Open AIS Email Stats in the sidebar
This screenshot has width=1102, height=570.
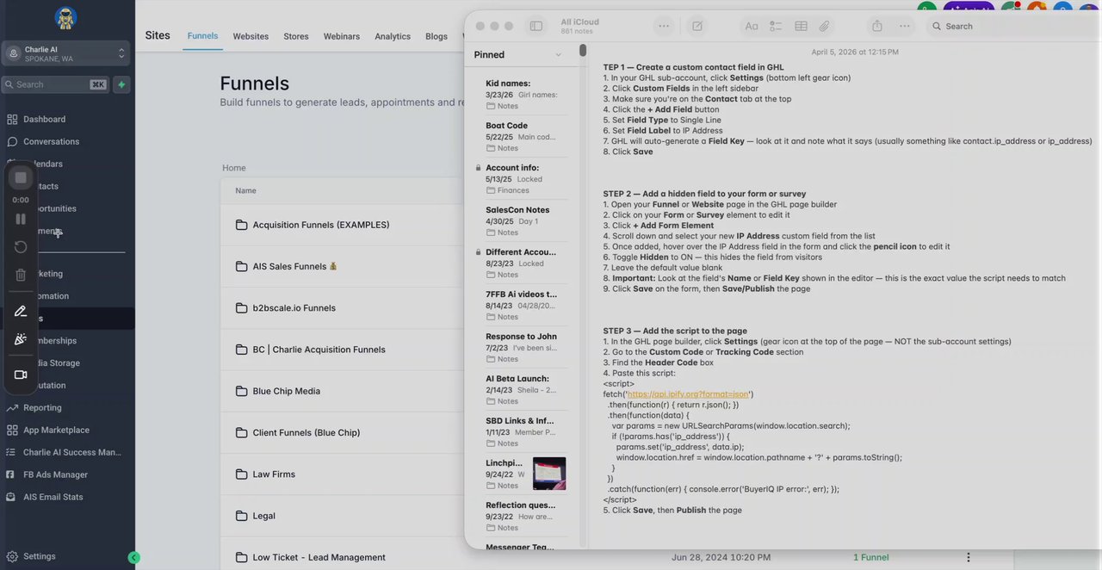(x=53, y=497)
